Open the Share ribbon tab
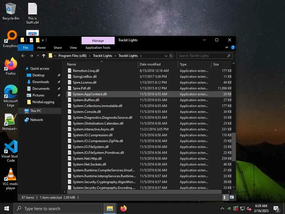 tap(58, 47)
